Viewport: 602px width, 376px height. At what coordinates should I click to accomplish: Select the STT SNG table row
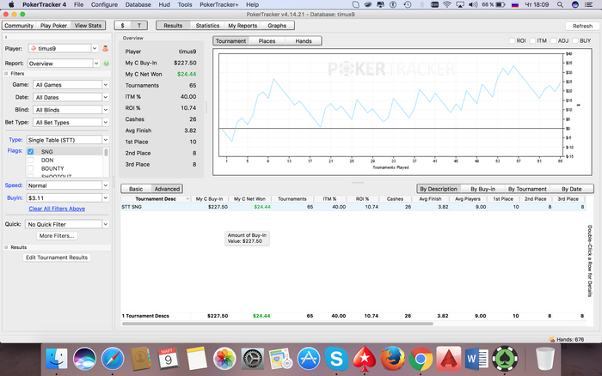tap(353, 207)
